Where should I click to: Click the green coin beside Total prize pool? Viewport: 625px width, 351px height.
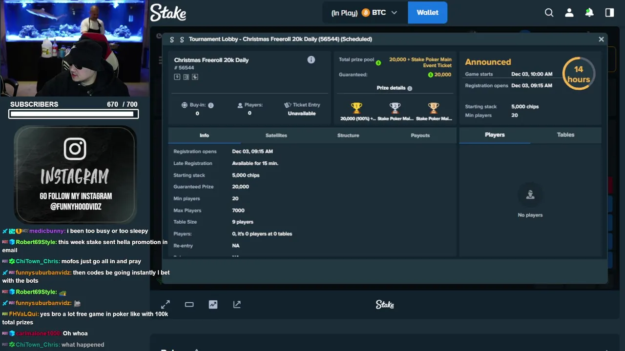click(x=378, y=62)
